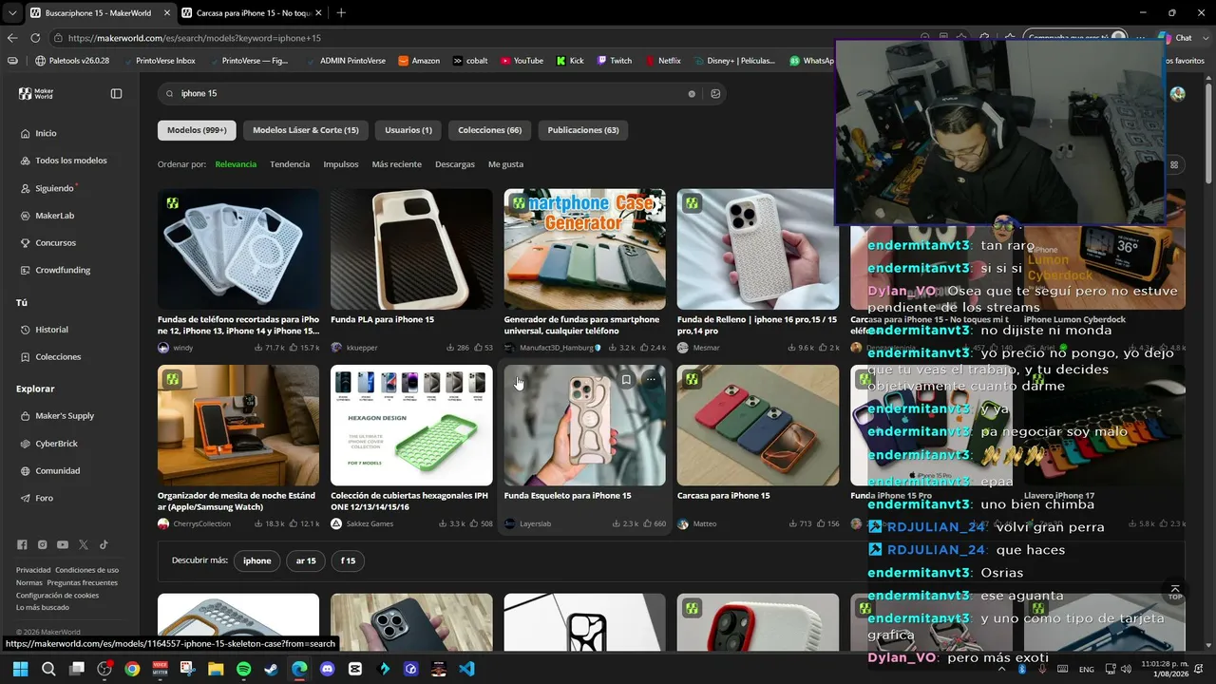
Task: Sort results by Tendencia
Action: 290,164
